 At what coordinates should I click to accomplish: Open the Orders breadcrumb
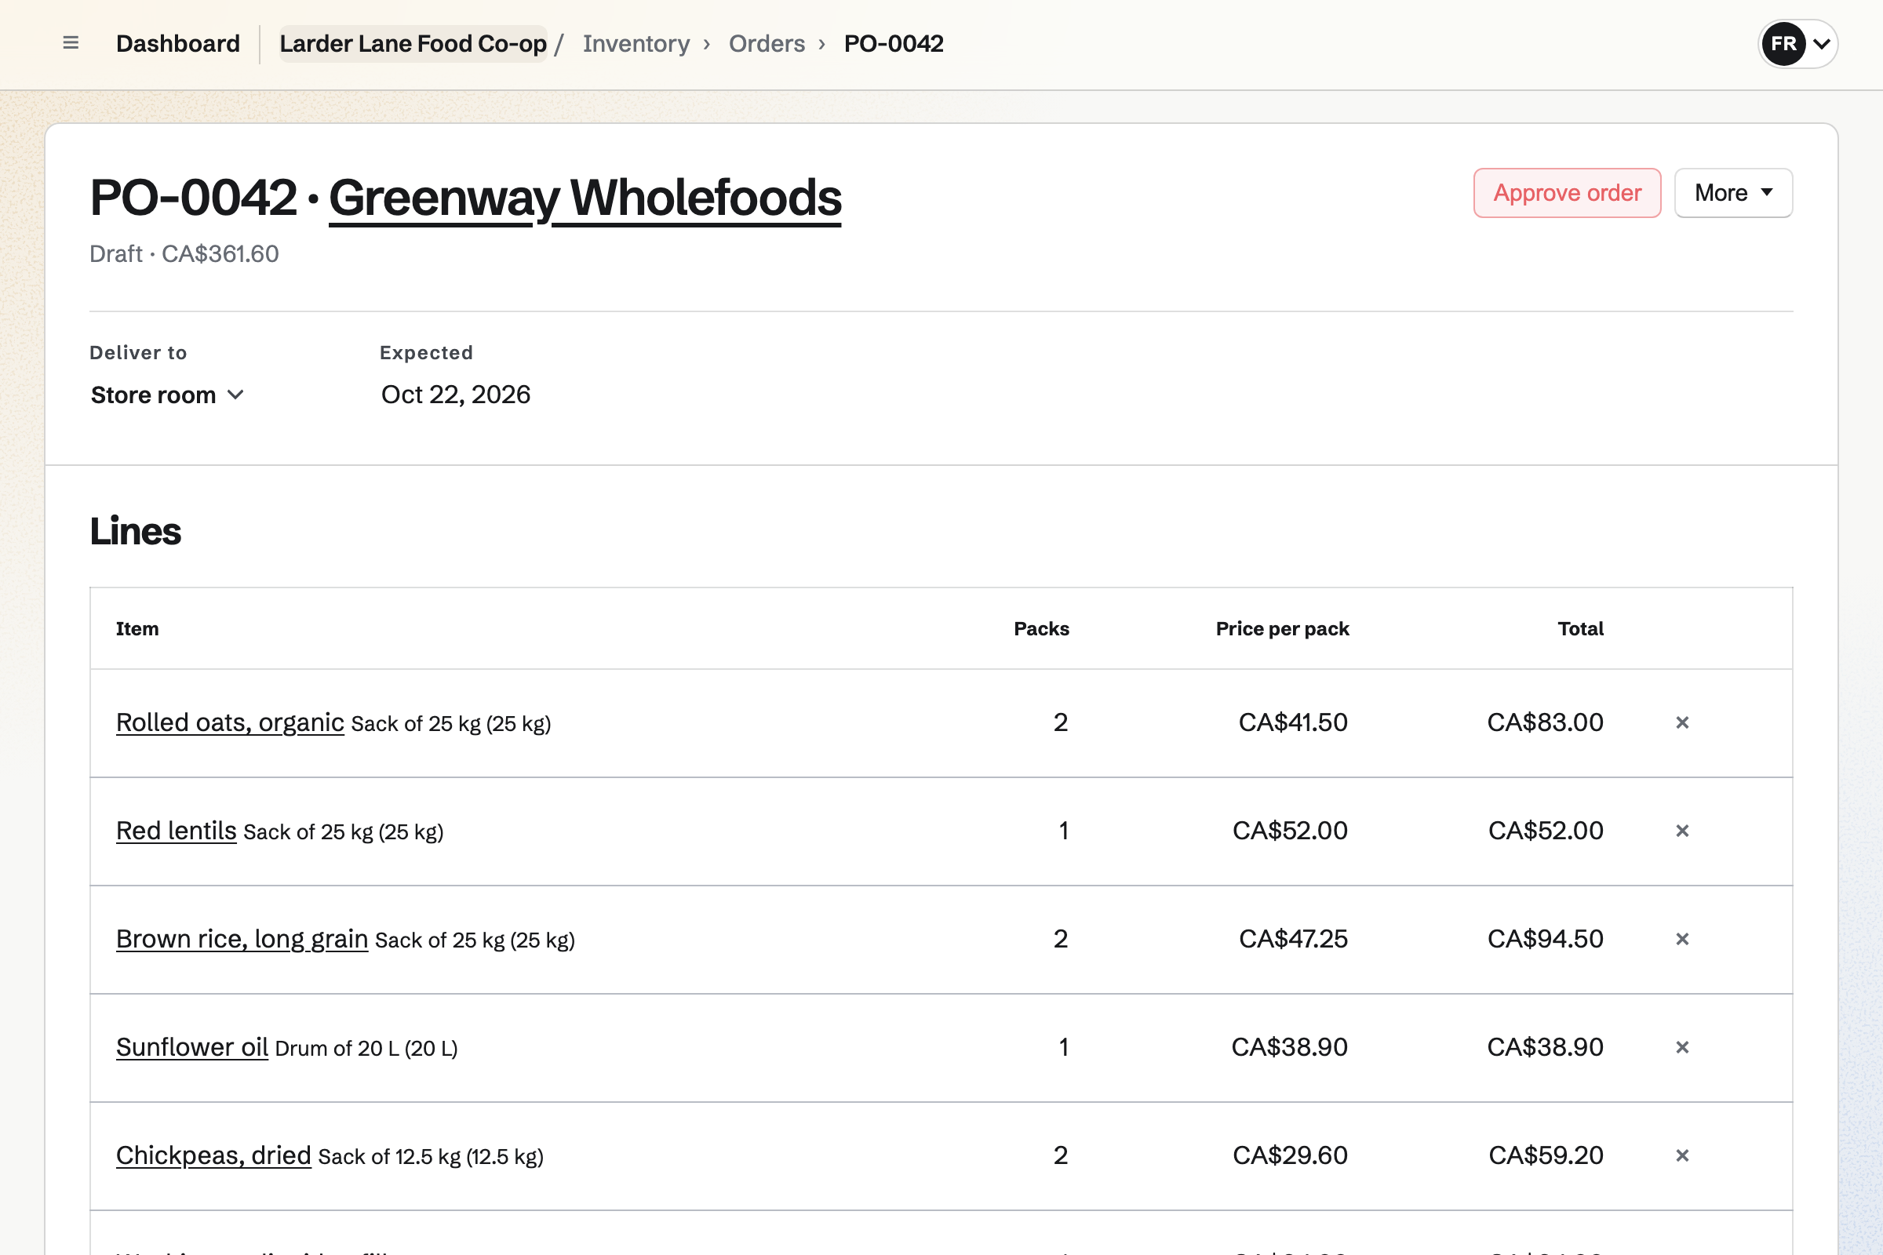pyautogui.click(x=767, y=43)
